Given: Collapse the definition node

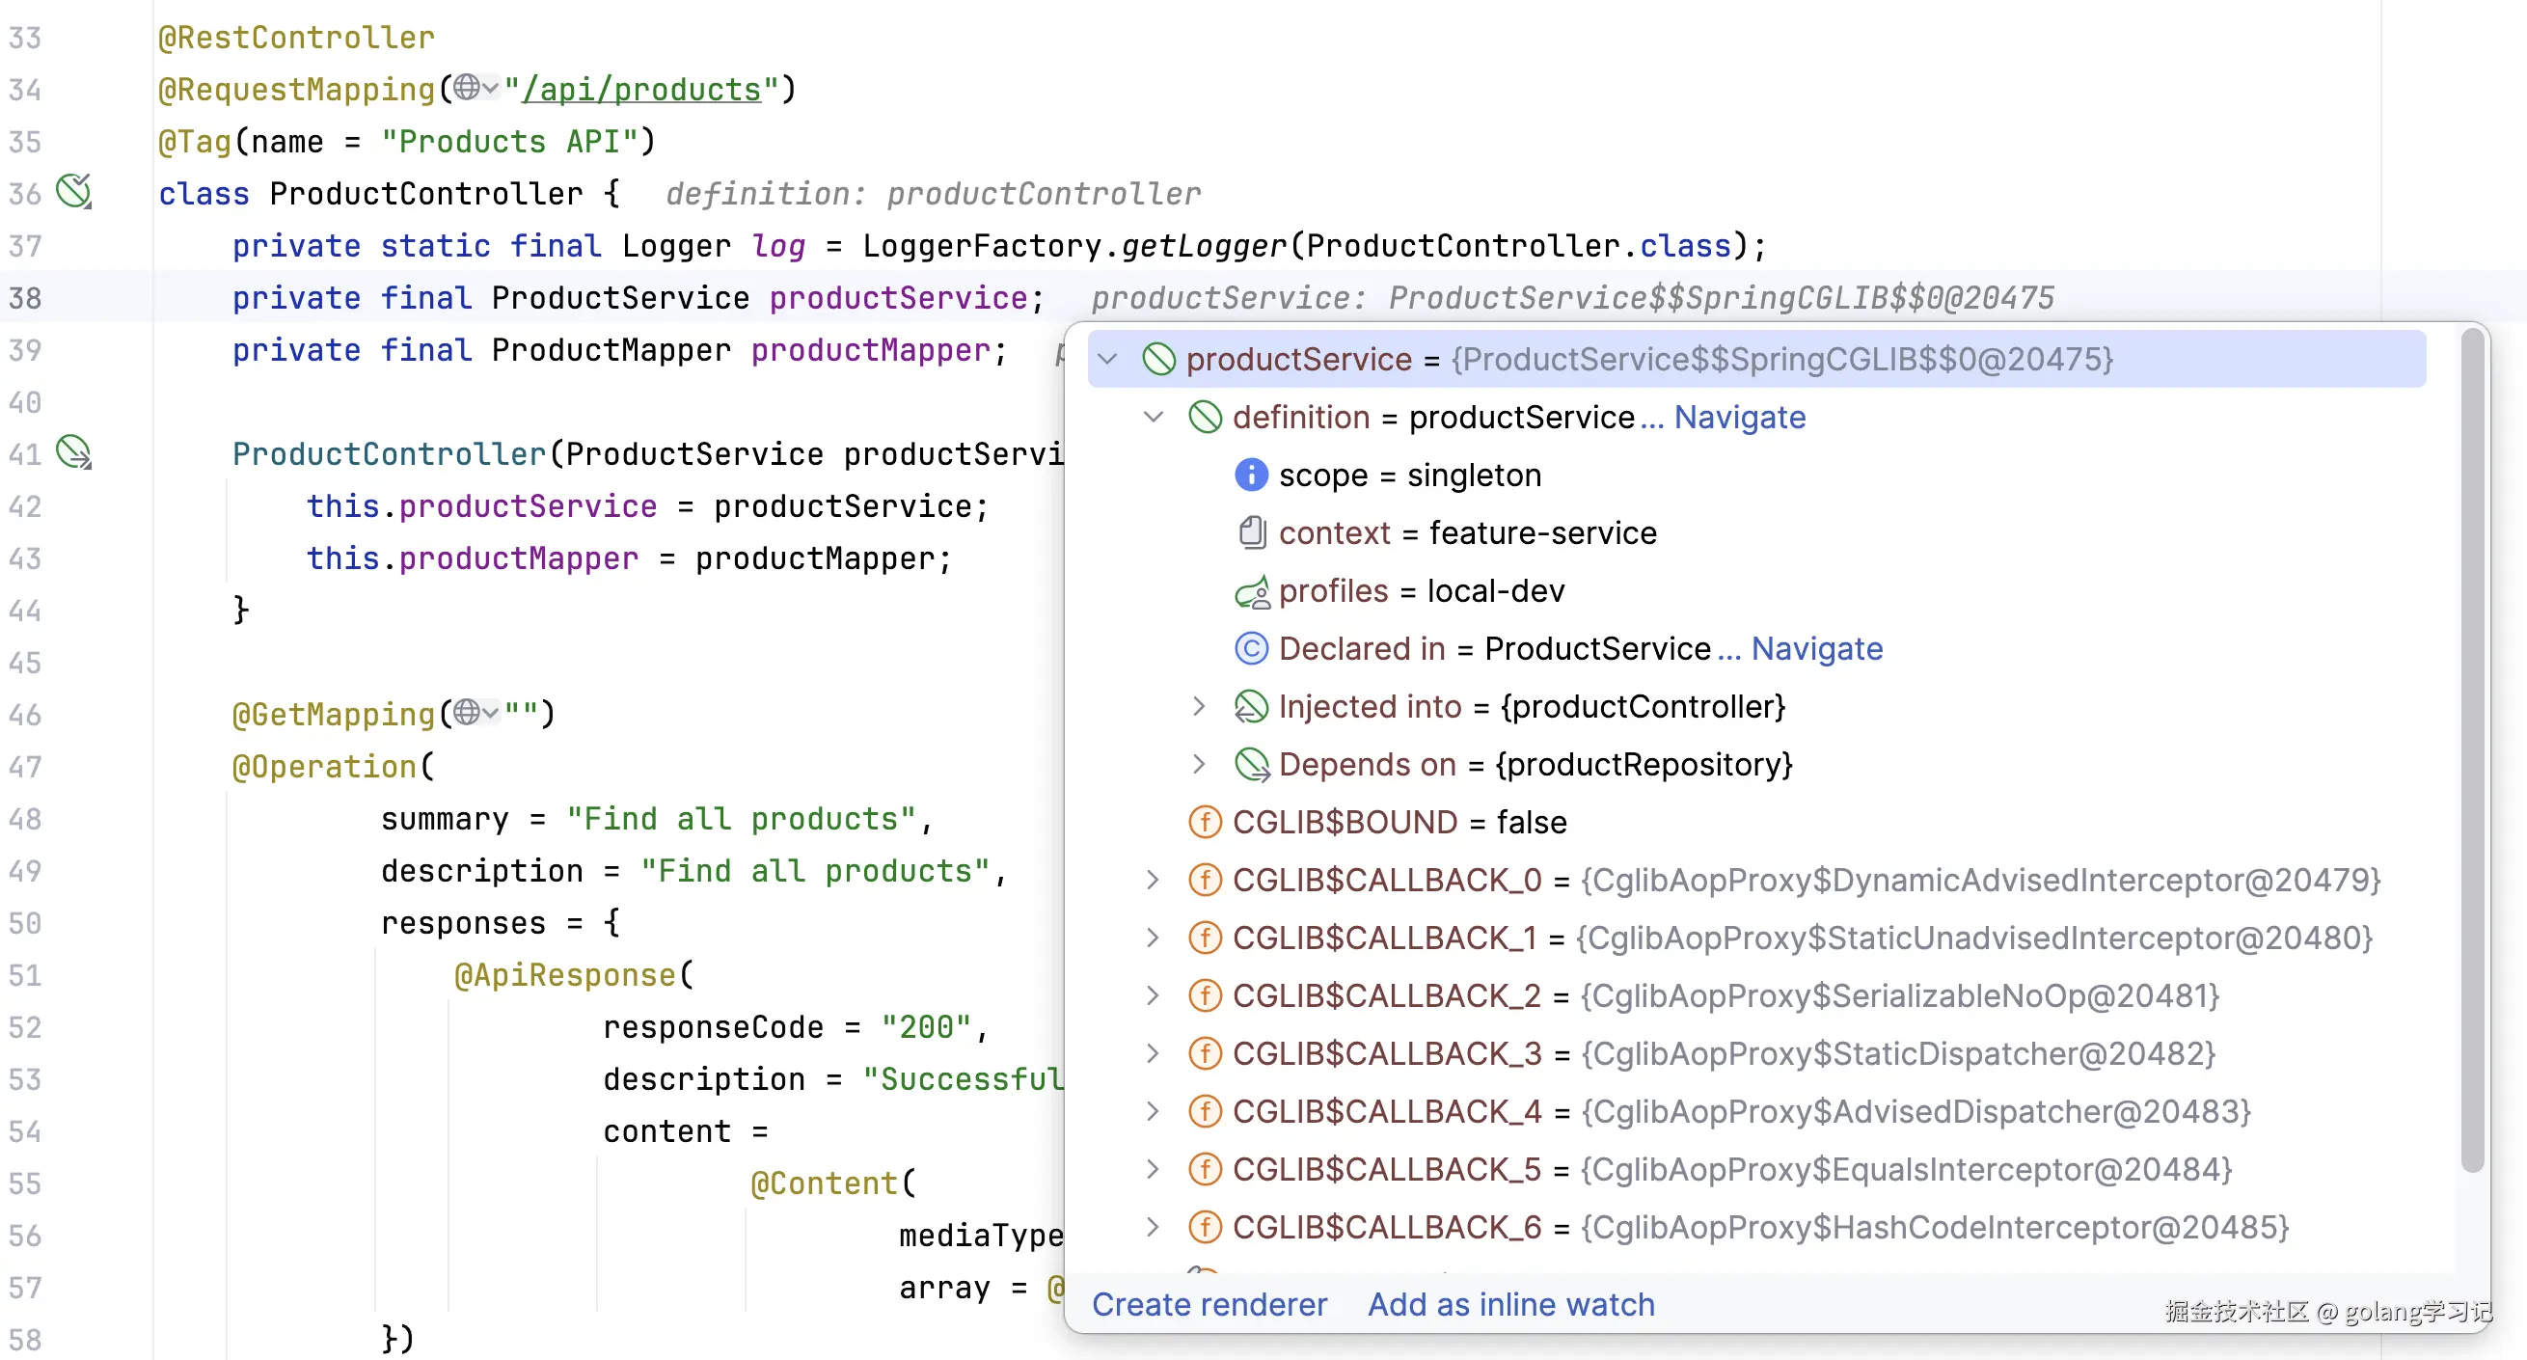Looking at the screenshot, I should 1154,417.
